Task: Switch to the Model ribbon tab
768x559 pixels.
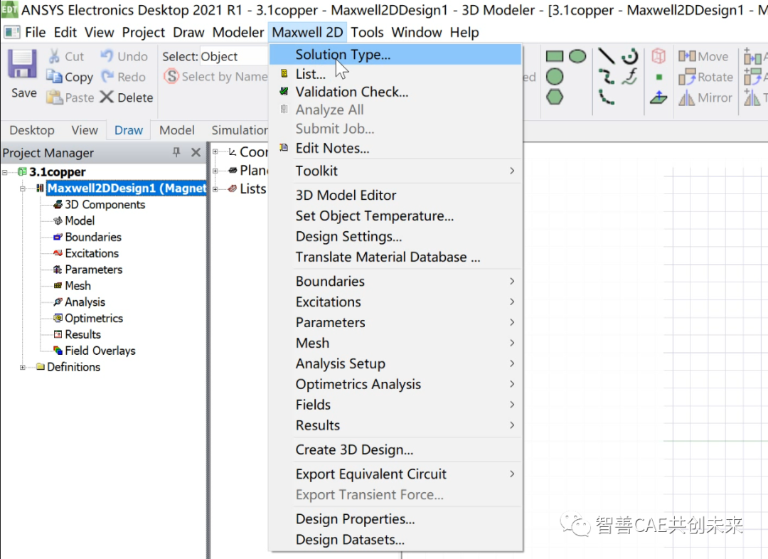Action: click(x=177, y=130)
